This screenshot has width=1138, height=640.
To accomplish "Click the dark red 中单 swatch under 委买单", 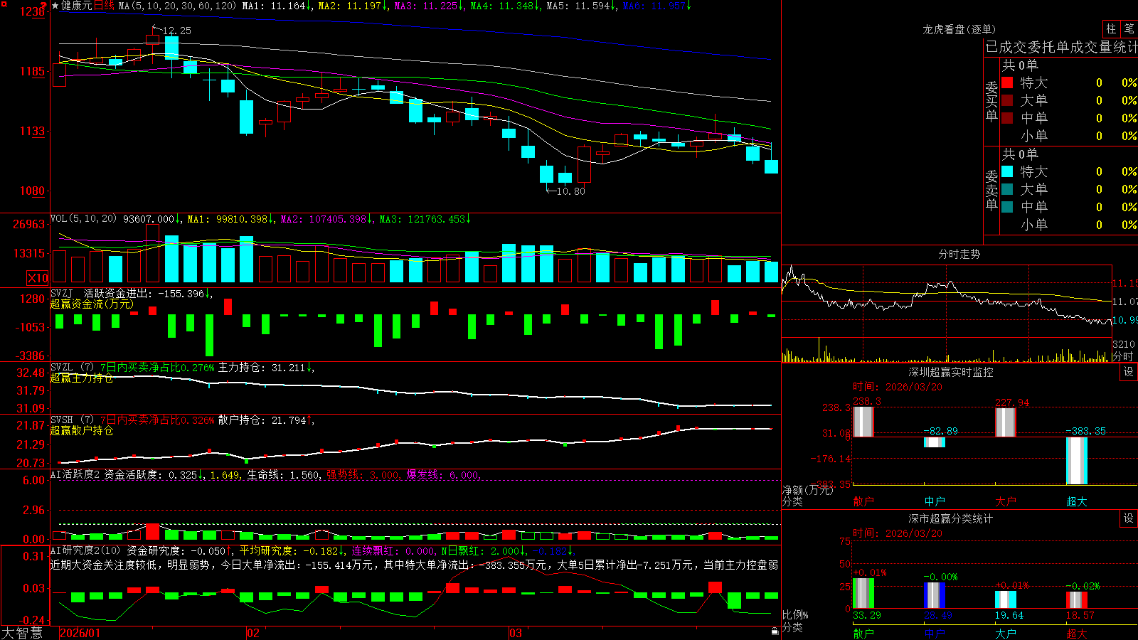I will [x=1007, y=117].
